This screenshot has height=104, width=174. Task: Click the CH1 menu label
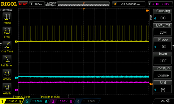pyautogui.click(x=151, y=17)
